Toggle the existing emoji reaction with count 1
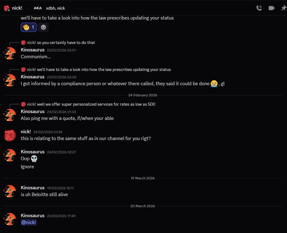The width and height of the screenshot is (287, 233). click(29, 27)
